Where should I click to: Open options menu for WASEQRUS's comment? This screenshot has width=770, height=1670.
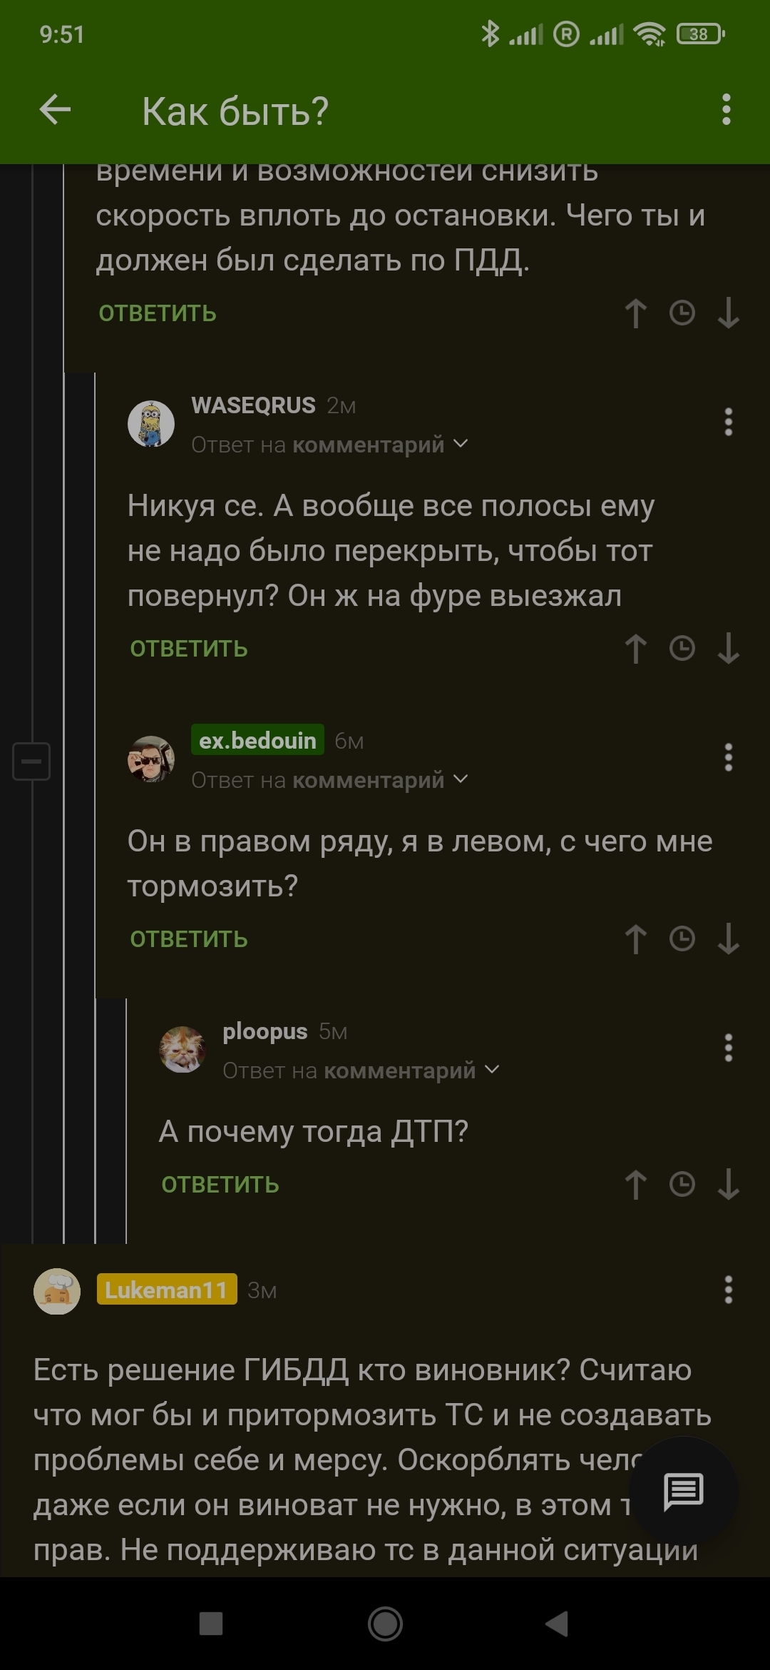[x=728, y=422]
